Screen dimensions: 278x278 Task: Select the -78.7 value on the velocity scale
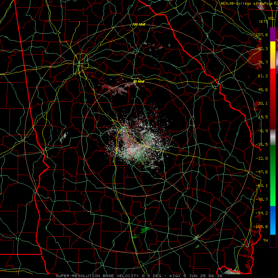click(x=262, y=200)
